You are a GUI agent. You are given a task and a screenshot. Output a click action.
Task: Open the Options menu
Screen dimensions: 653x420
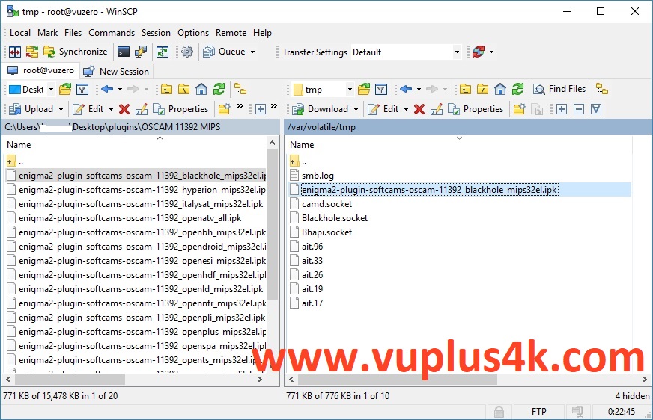[x=192, y=33]
